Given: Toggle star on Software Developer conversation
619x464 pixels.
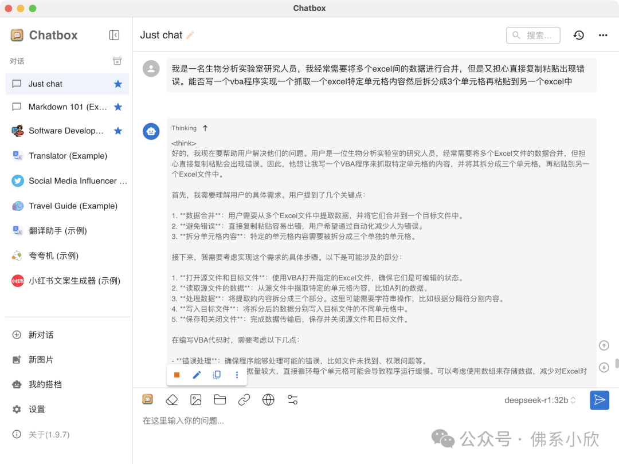Looking at the screenshot, I should coord(118,131).
